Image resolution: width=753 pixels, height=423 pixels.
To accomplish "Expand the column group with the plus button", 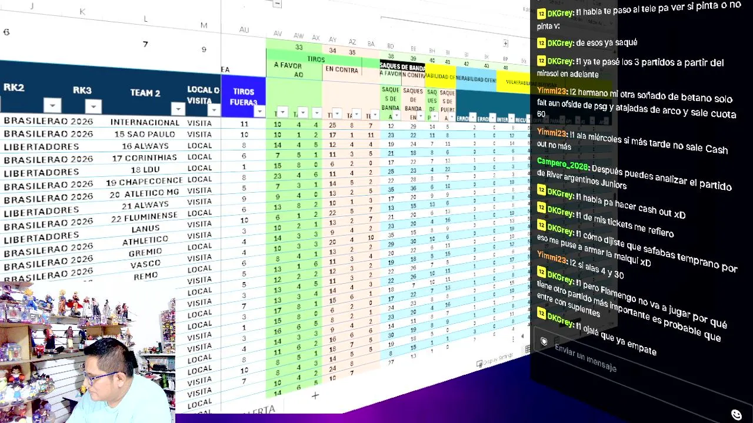I will (x=505, y=43).
